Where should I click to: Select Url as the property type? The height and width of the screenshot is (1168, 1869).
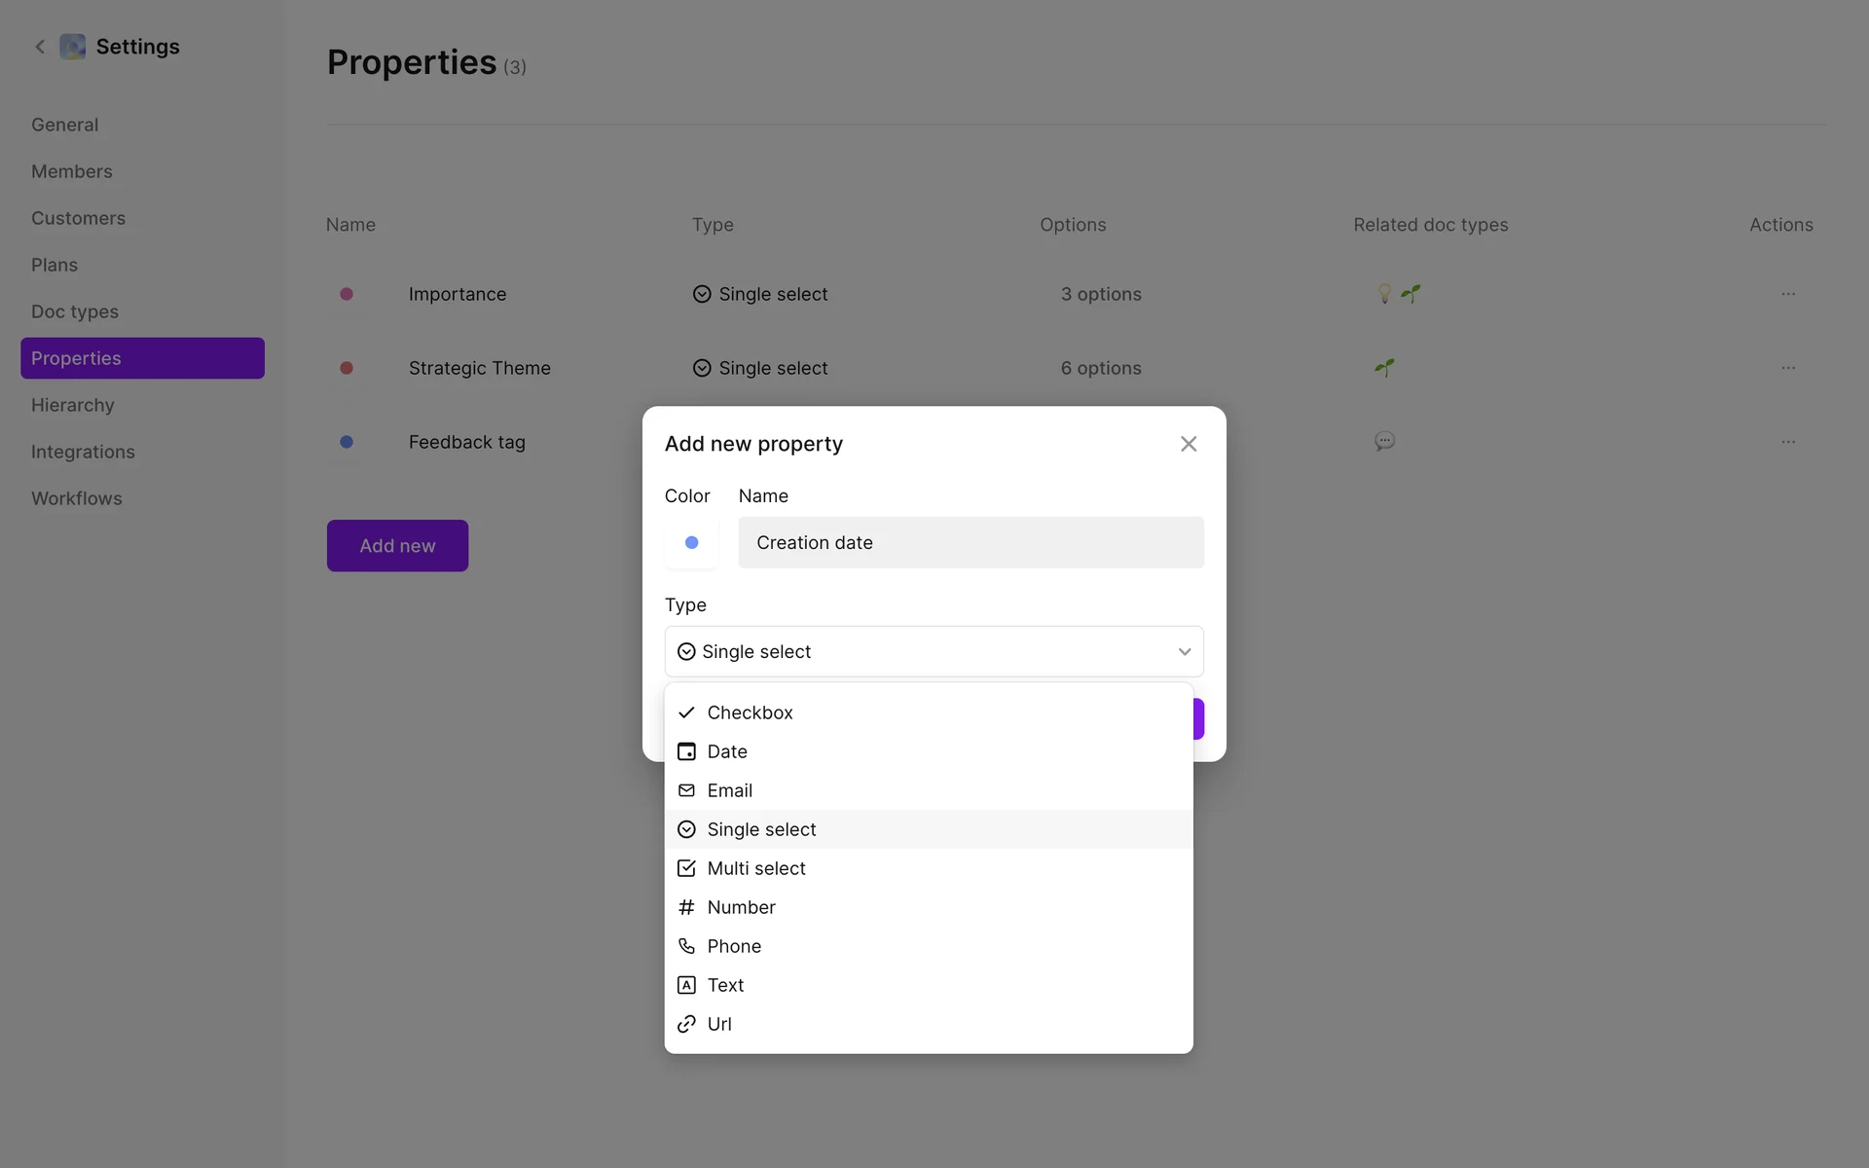(x=719, y=1024)
